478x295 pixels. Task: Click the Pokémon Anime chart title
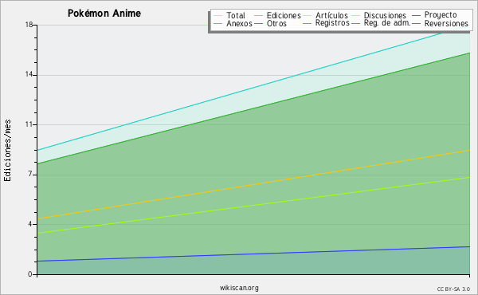point(104,14)
